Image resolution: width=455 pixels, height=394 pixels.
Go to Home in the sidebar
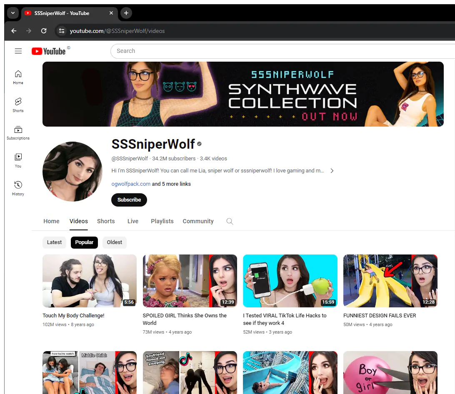tap(18, 77)
